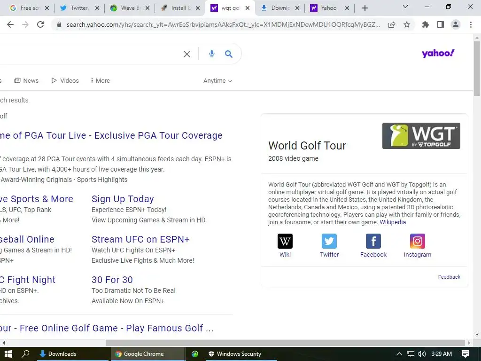The image size is (481, 361).
Task: Open the Extensions puzzle menu
Action: [x=426, y=24]
